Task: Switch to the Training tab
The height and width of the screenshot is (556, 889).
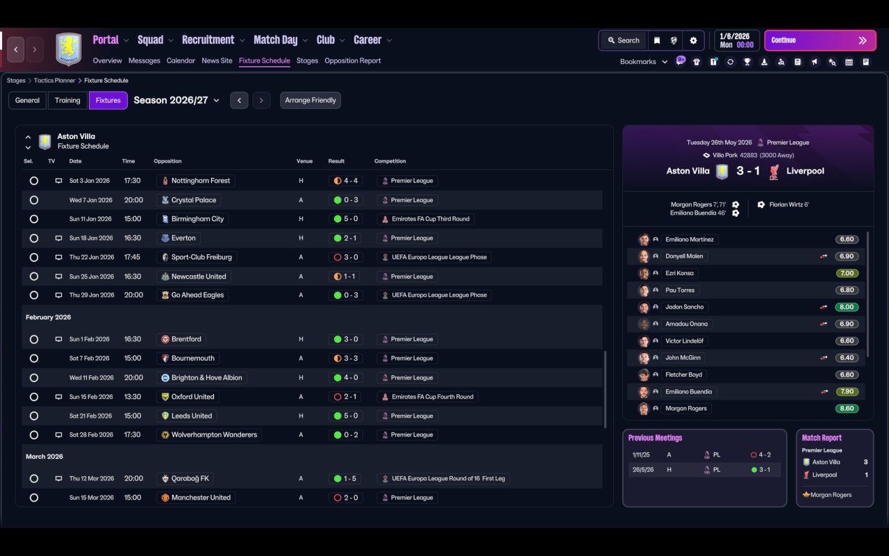Action: [x=67, y=100]
